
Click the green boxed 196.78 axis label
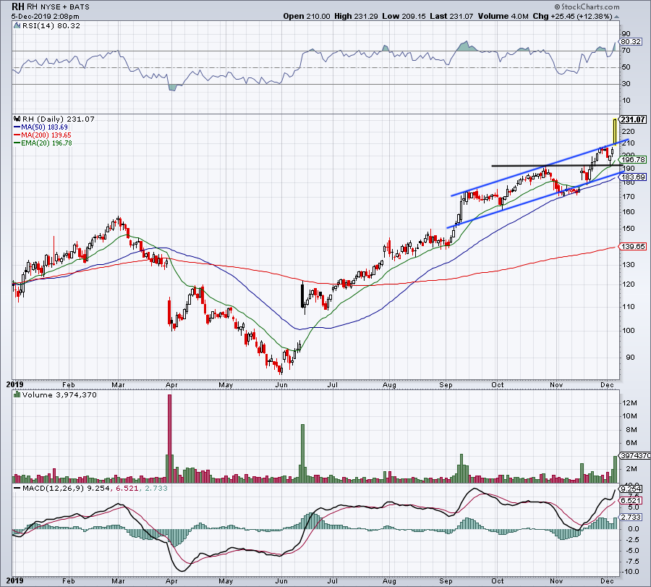634,159
